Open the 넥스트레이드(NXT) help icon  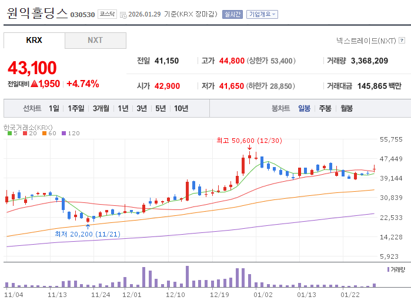tap(402, 41)
